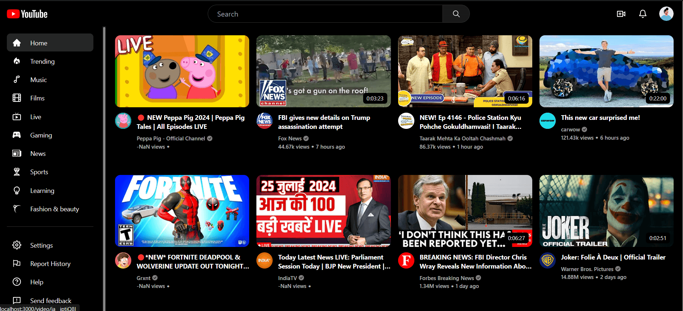Play the Fortnite Deadpool thumbnail

(x=182, y=211)
